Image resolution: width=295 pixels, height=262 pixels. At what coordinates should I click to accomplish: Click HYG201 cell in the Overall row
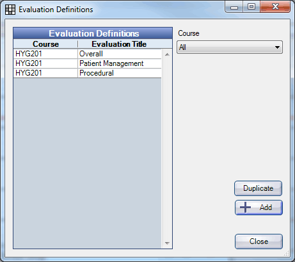point(45,54)
